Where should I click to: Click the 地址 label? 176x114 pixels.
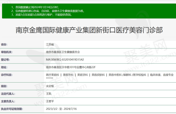(x=4, y=67)
